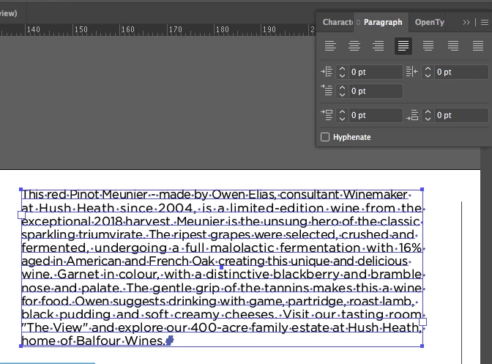
Task: Open the Paragraph panel options menu
Action: [x=485, y=22]
